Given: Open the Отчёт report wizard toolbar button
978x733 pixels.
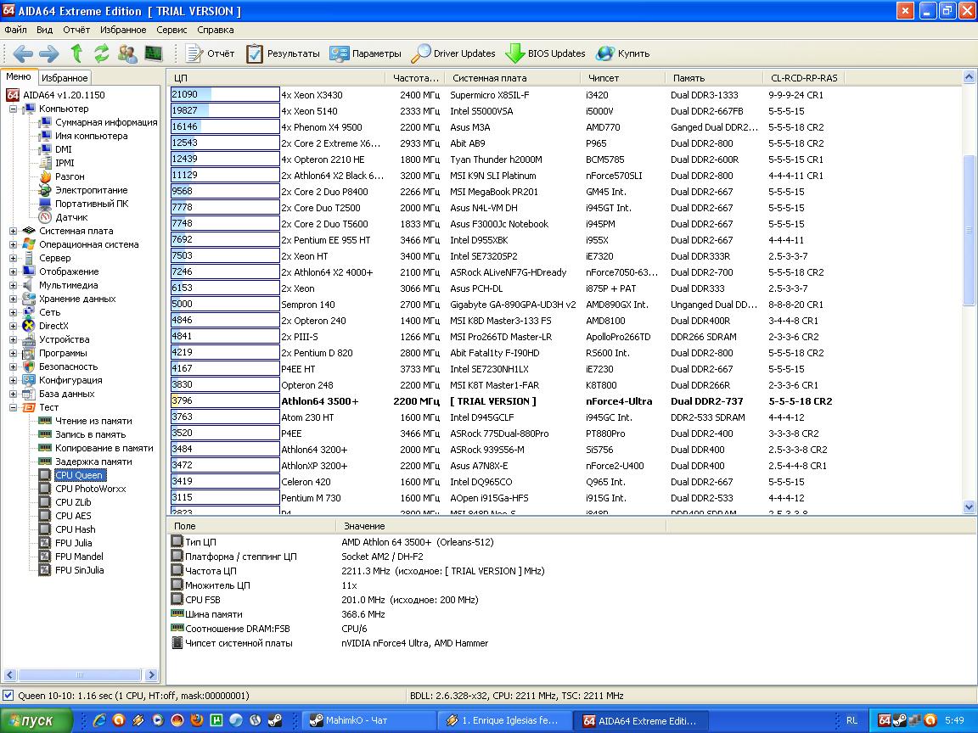Looking at the screenshot, I should [x=210, y=53].
